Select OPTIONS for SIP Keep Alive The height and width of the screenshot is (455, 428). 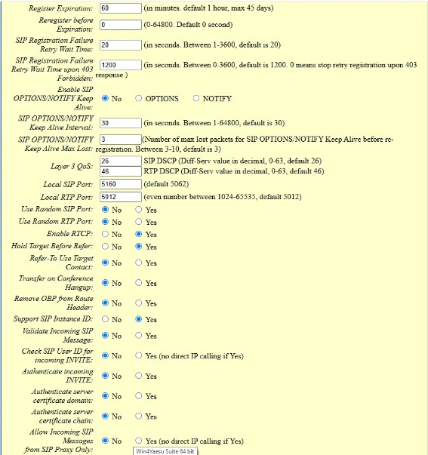pyautogui.click(x=138, y=98)
